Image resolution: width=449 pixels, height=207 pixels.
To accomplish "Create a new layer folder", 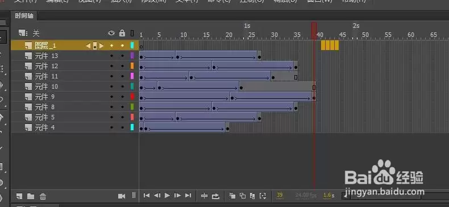I will (31, 196).
